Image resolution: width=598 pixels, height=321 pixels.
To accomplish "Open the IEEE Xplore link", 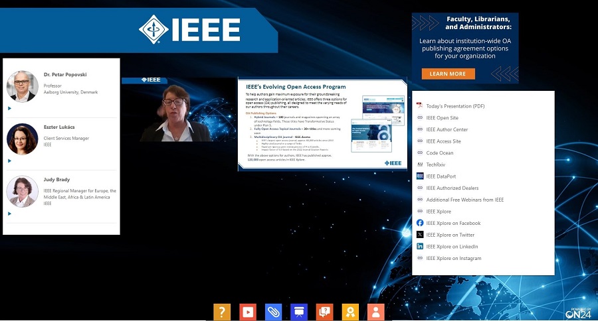I will pyautogui.click(x=439, y=212).
